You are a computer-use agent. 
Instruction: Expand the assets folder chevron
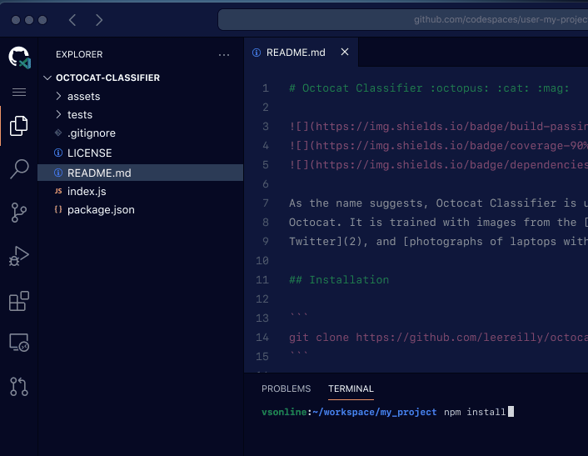click(x=58, y=96)
